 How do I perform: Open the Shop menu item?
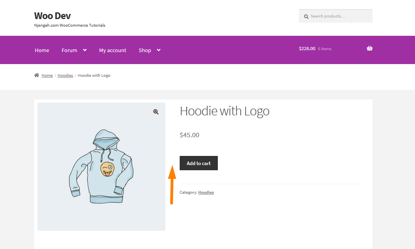[145, 51]
